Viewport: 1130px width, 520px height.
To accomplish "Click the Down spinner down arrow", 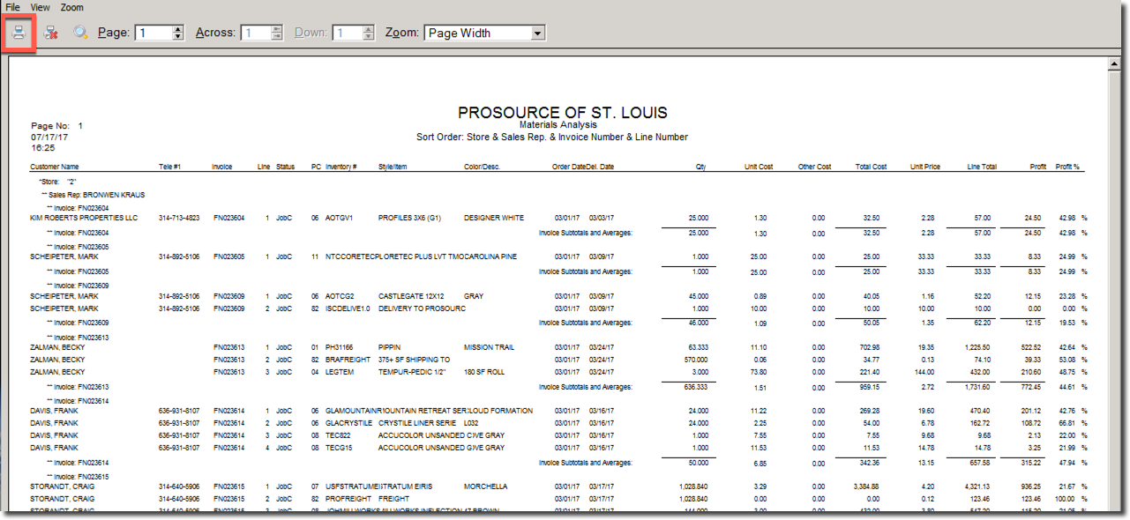I will coord(369,37).
